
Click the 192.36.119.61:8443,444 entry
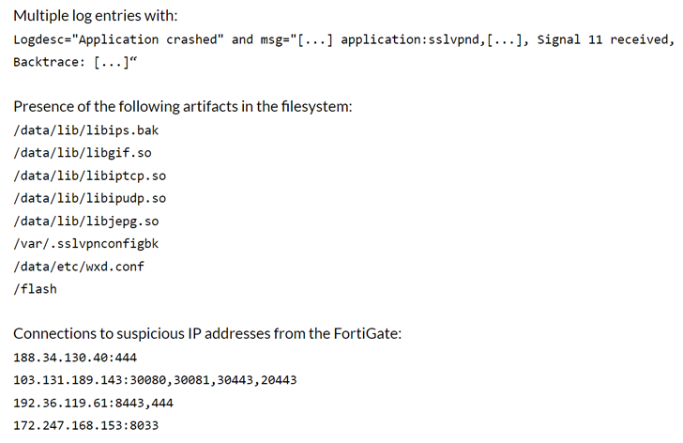(93, 403)
